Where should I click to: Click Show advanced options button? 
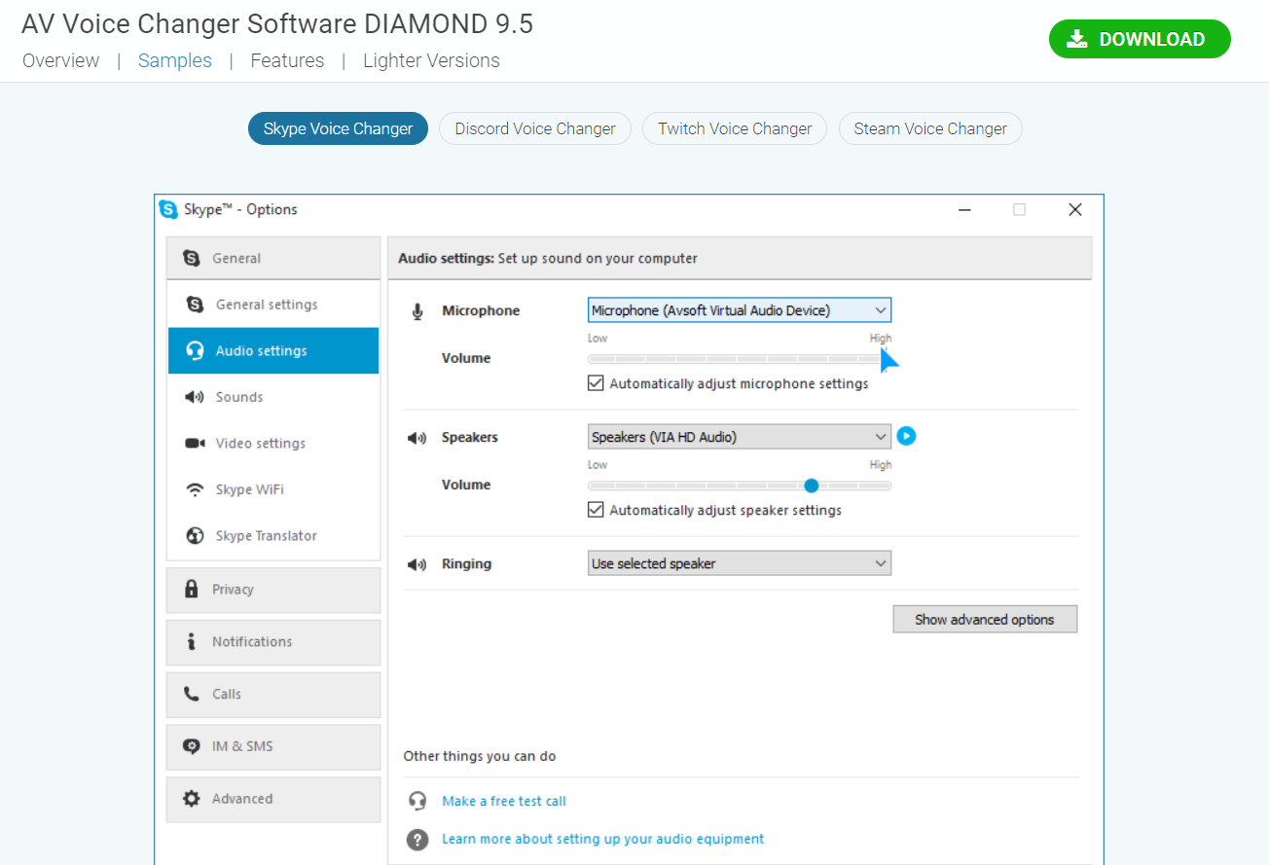[985, 619]
